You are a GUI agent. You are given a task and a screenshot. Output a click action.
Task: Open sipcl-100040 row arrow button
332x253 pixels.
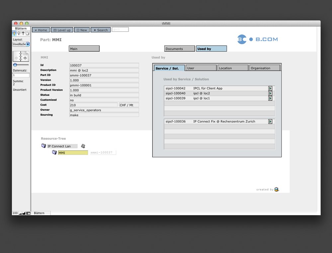click(x=270, y=93)
